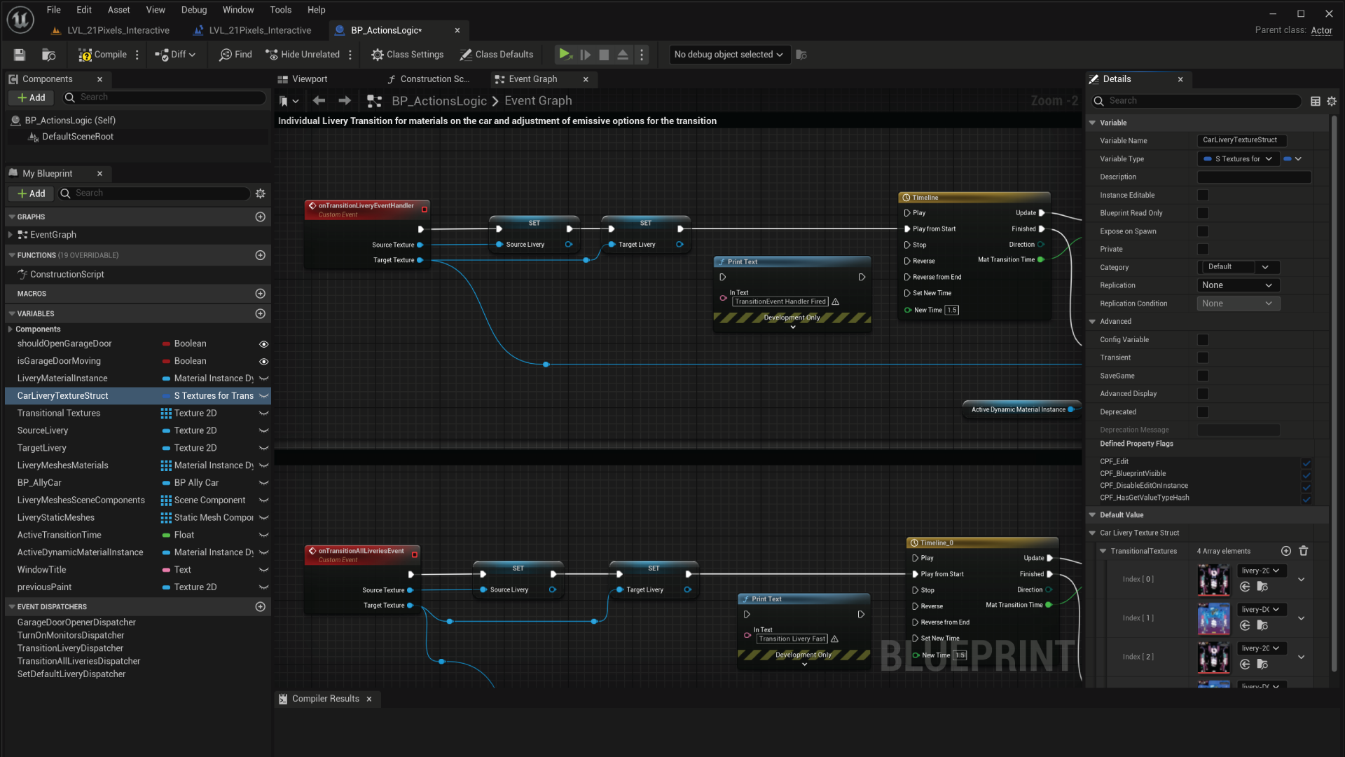Click the Save blueprint icon

(x=20, y=55)
